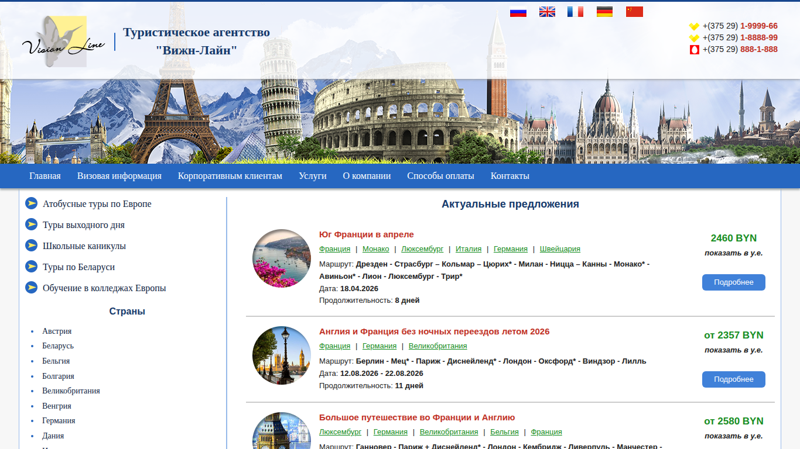Select Венгрия in countries list
The height and width of the screenshot is (449, 800).
[57, 406]
